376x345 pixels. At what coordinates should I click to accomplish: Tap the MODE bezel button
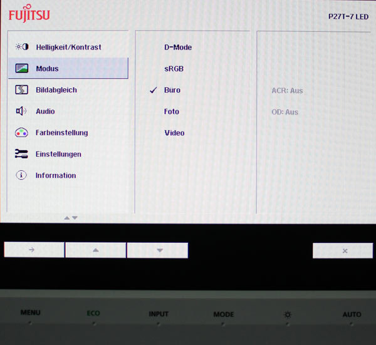click(224, 314)
